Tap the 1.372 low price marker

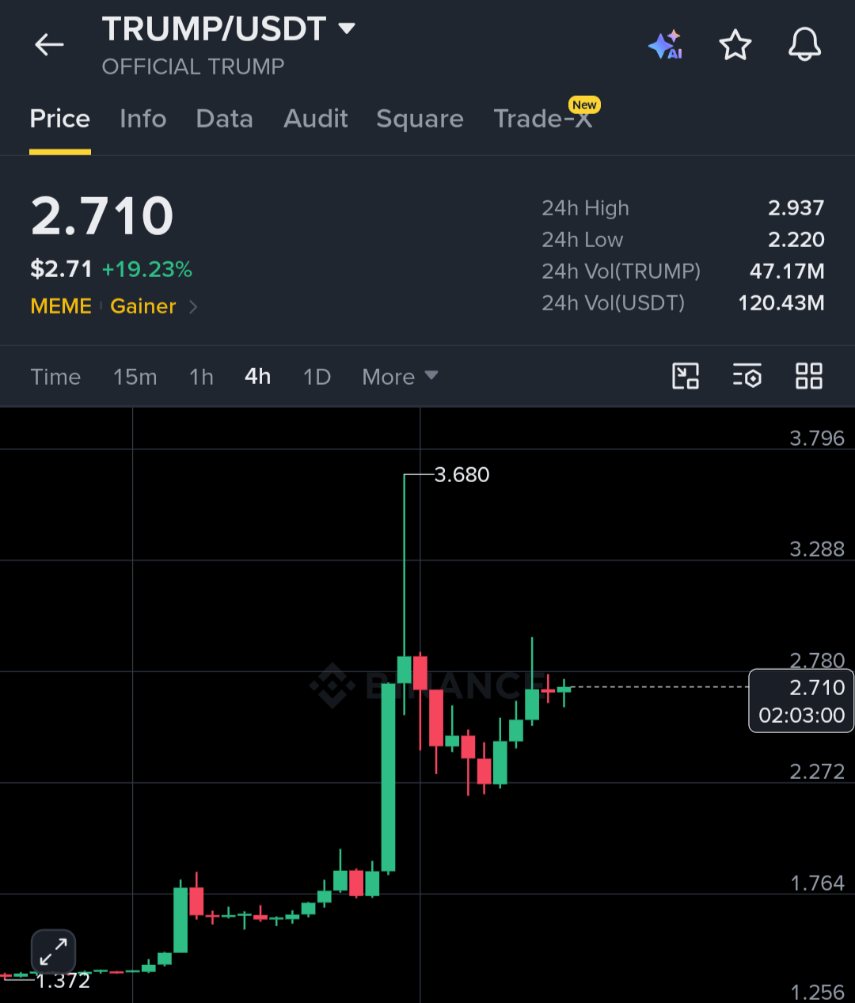63,981
